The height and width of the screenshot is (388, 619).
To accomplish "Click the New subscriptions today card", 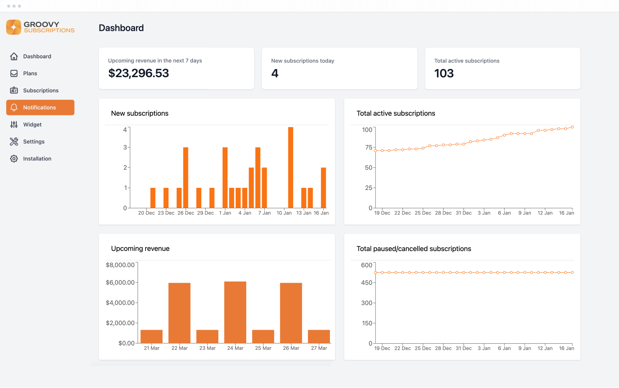I will [x=340, y=69].
